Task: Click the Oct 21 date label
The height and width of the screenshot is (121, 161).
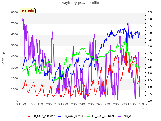Action: point(54,104)
